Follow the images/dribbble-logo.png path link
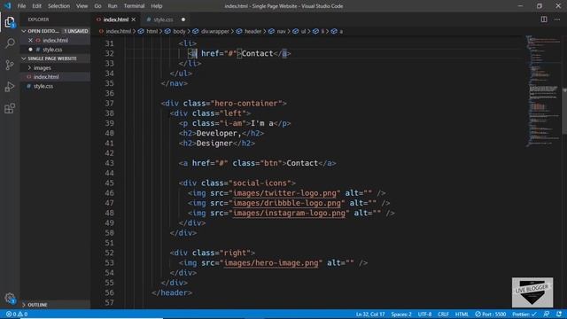This screenshot has height=319, width=567. pyautogui.click(x=287, y=203)
